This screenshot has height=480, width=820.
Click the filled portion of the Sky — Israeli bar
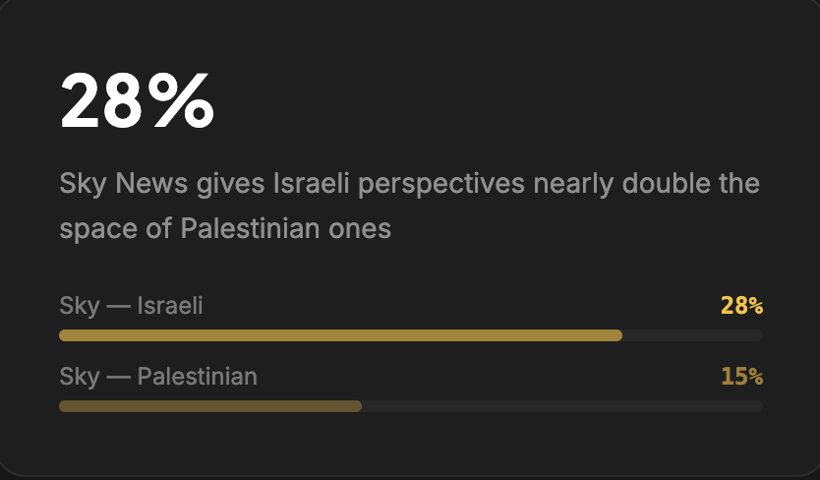click(x=339, y=335)
